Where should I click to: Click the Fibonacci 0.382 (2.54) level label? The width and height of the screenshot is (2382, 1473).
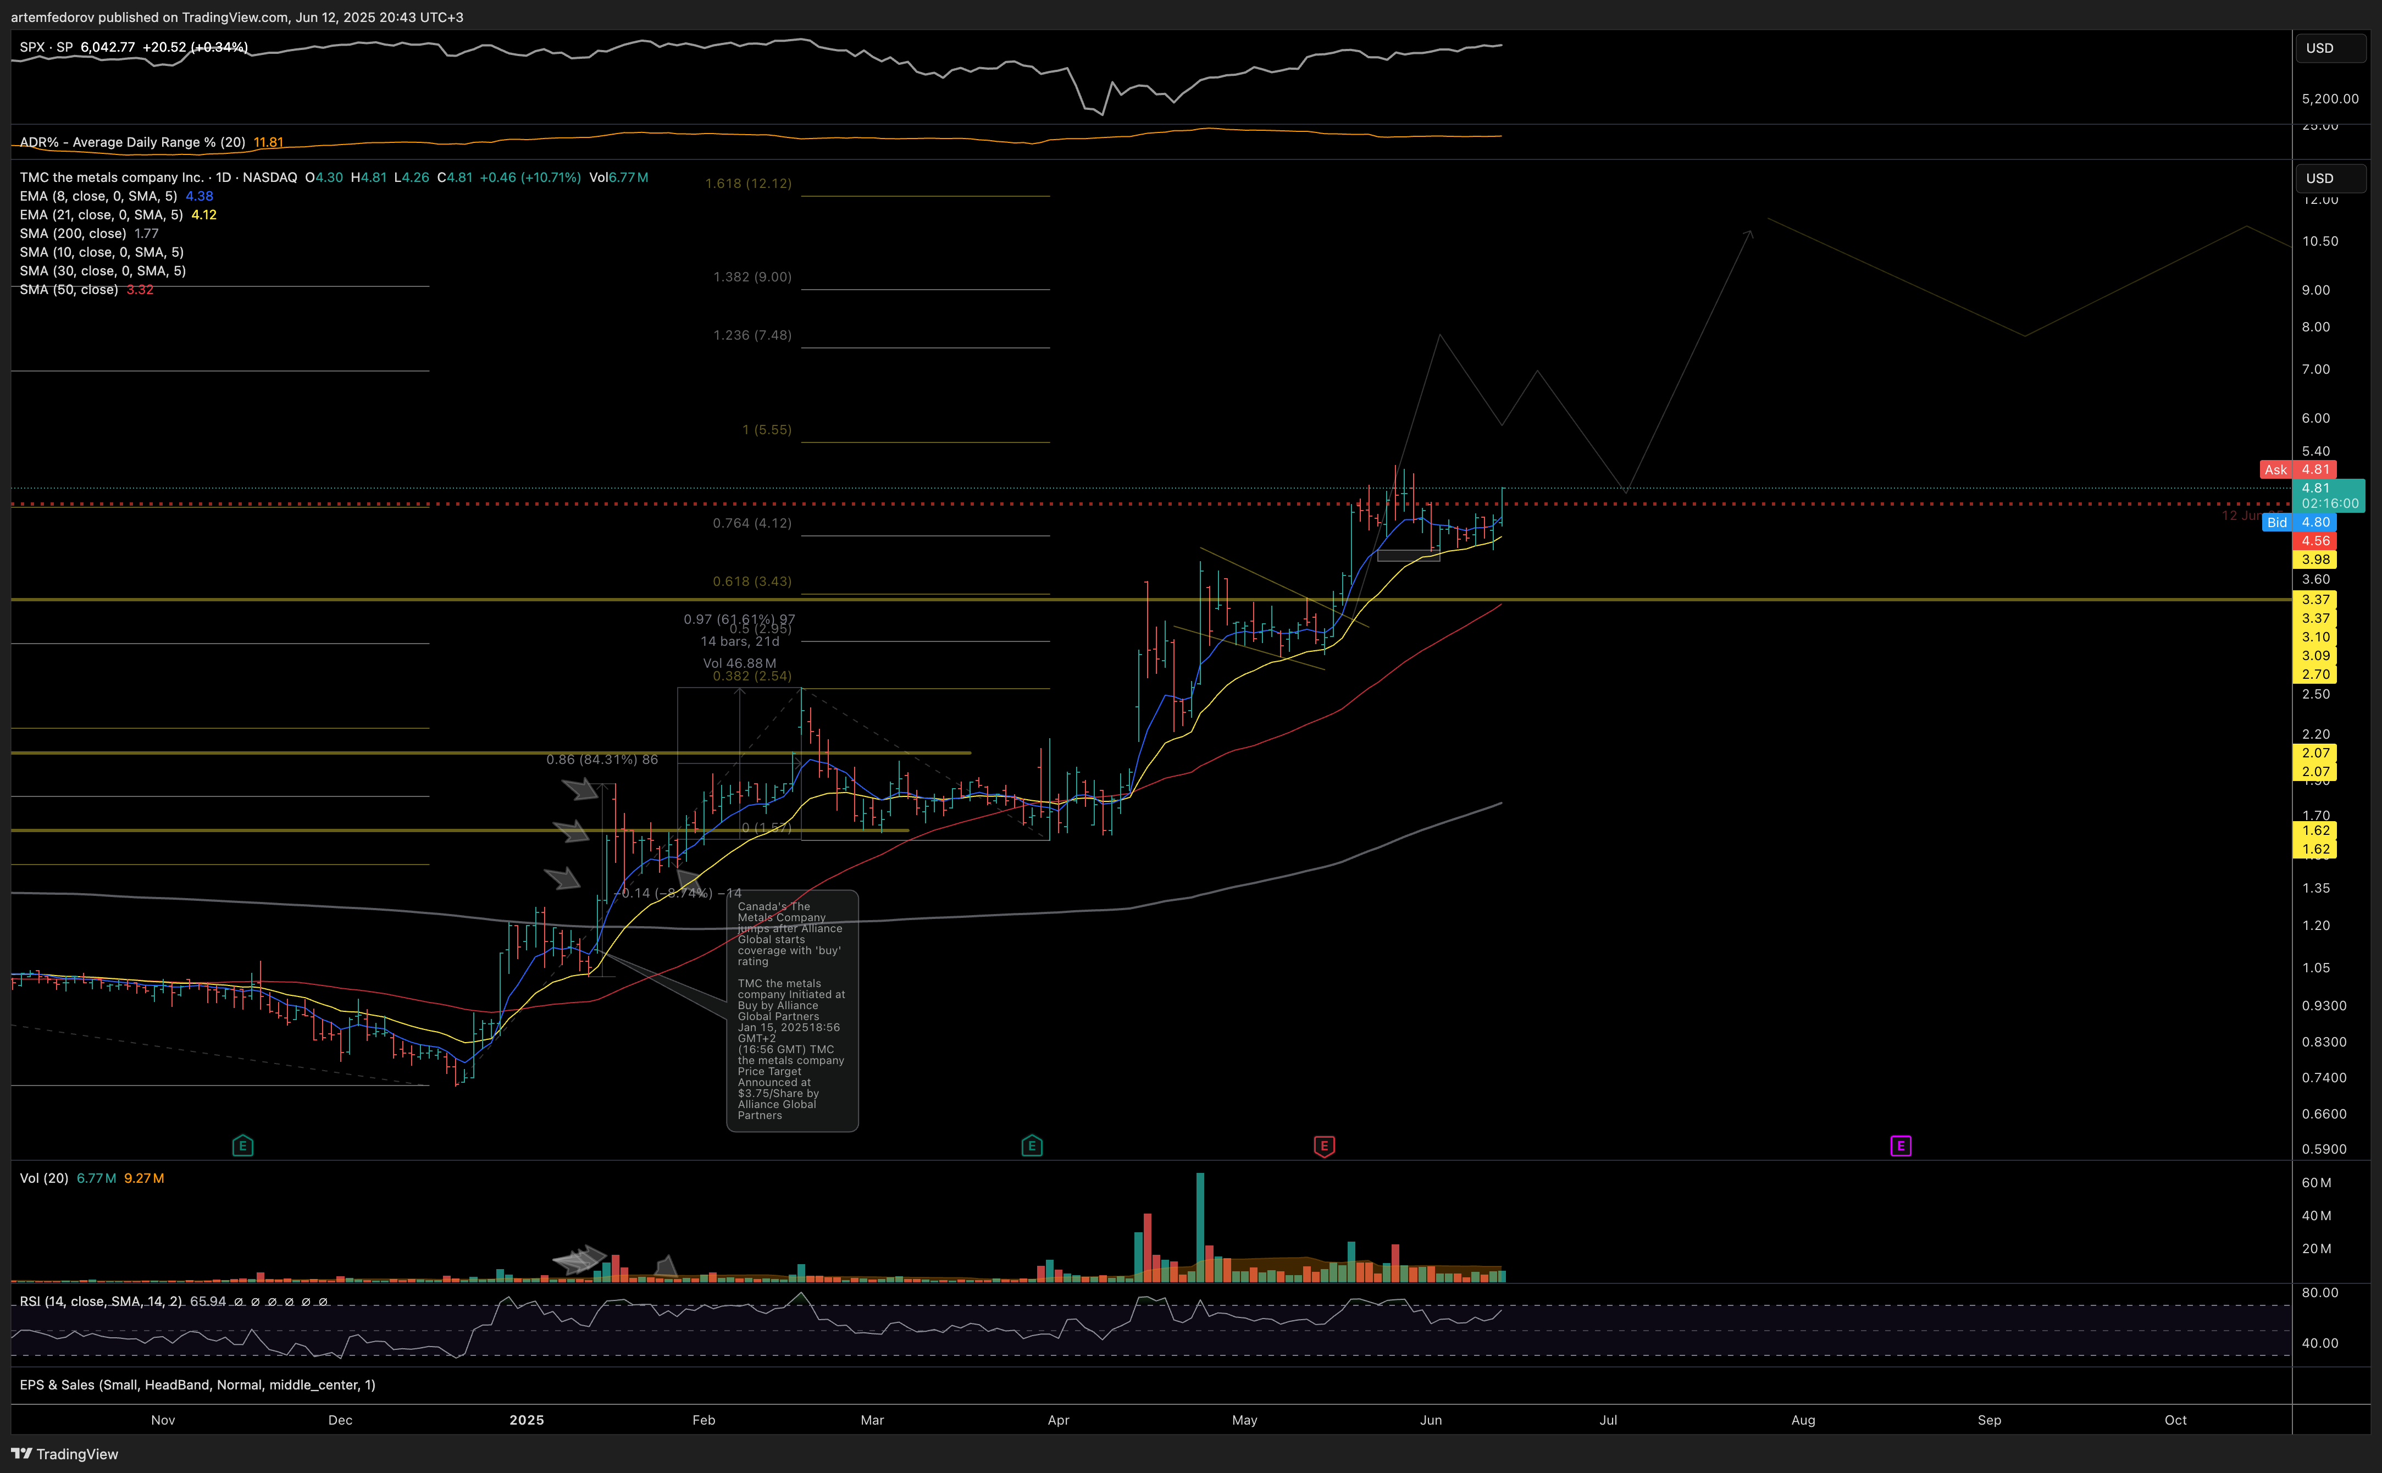pos(752,676)
